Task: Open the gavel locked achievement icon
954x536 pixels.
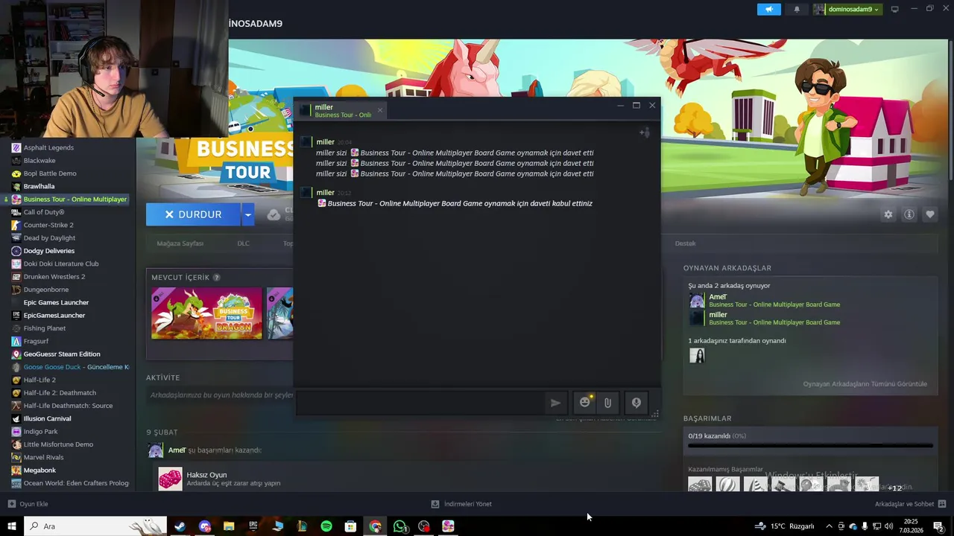Action: coord(783,485)
